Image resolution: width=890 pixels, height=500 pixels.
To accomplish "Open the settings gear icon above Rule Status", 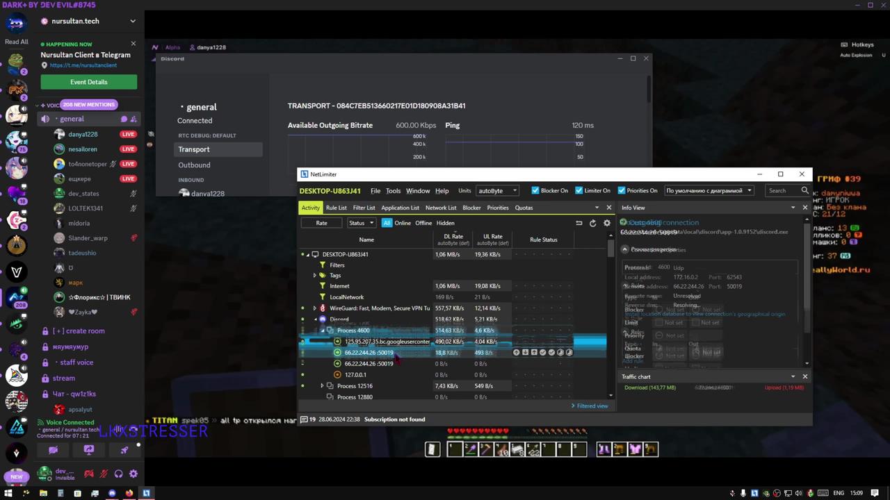I will coord(606,223).
